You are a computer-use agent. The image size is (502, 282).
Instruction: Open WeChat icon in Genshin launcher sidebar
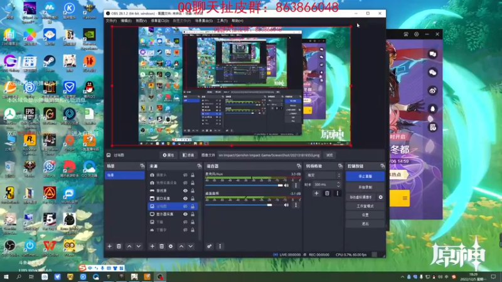(432, 73)
